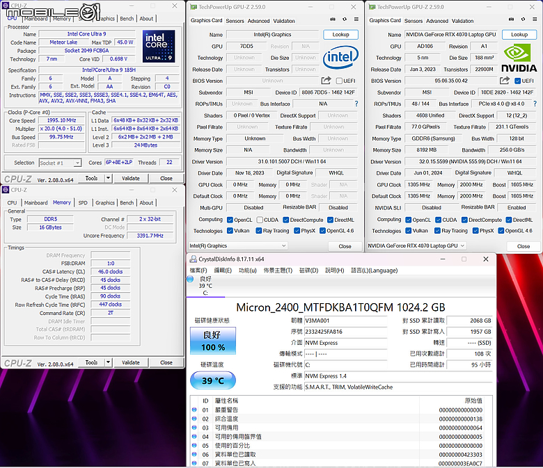Click Tools button in lower CPU-Z window
543x468 pixels.
(x=91, y=362)
